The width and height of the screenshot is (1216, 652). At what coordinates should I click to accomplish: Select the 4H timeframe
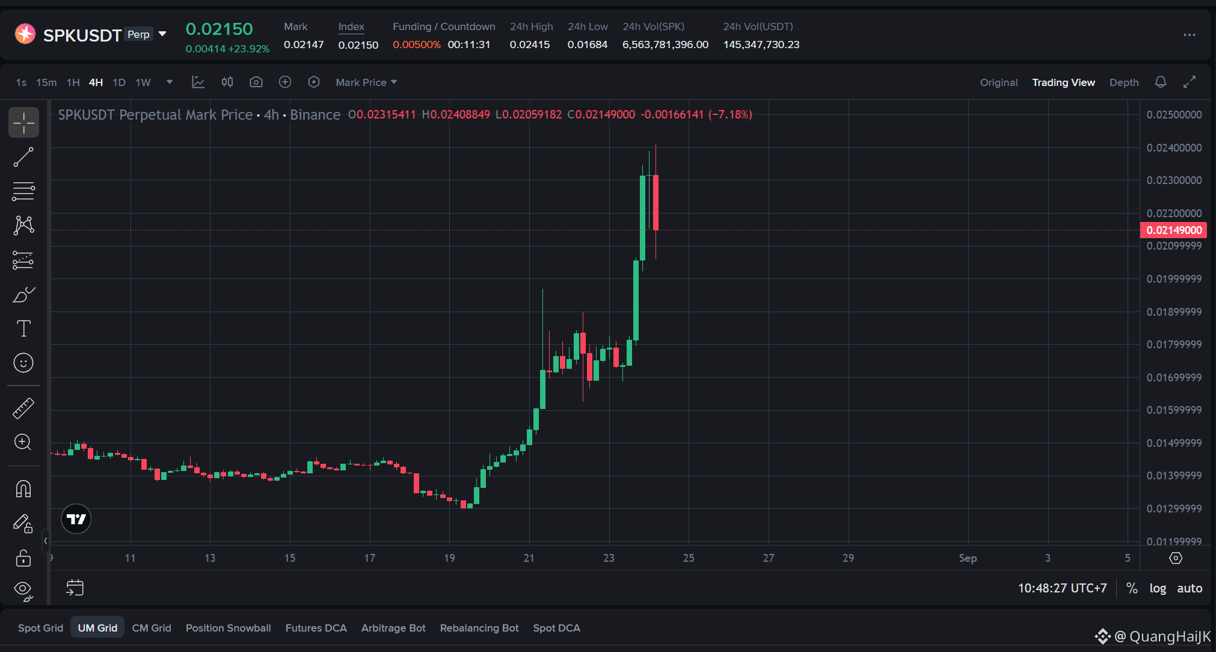point(96,82)
